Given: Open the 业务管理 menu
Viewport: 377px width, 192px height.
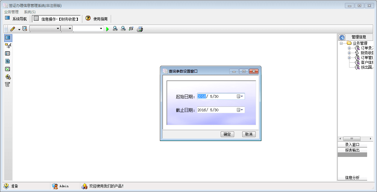Looking at the screenshot, I should [11, 12].
